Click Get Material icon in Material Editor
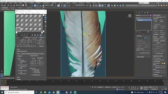This screenshot has width=168, height=94. point(17,35)
